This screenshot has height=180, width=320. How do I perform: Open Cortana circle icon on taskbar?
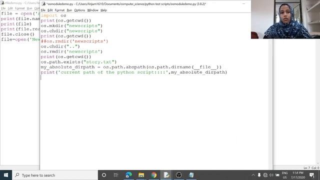coord(104,175)
